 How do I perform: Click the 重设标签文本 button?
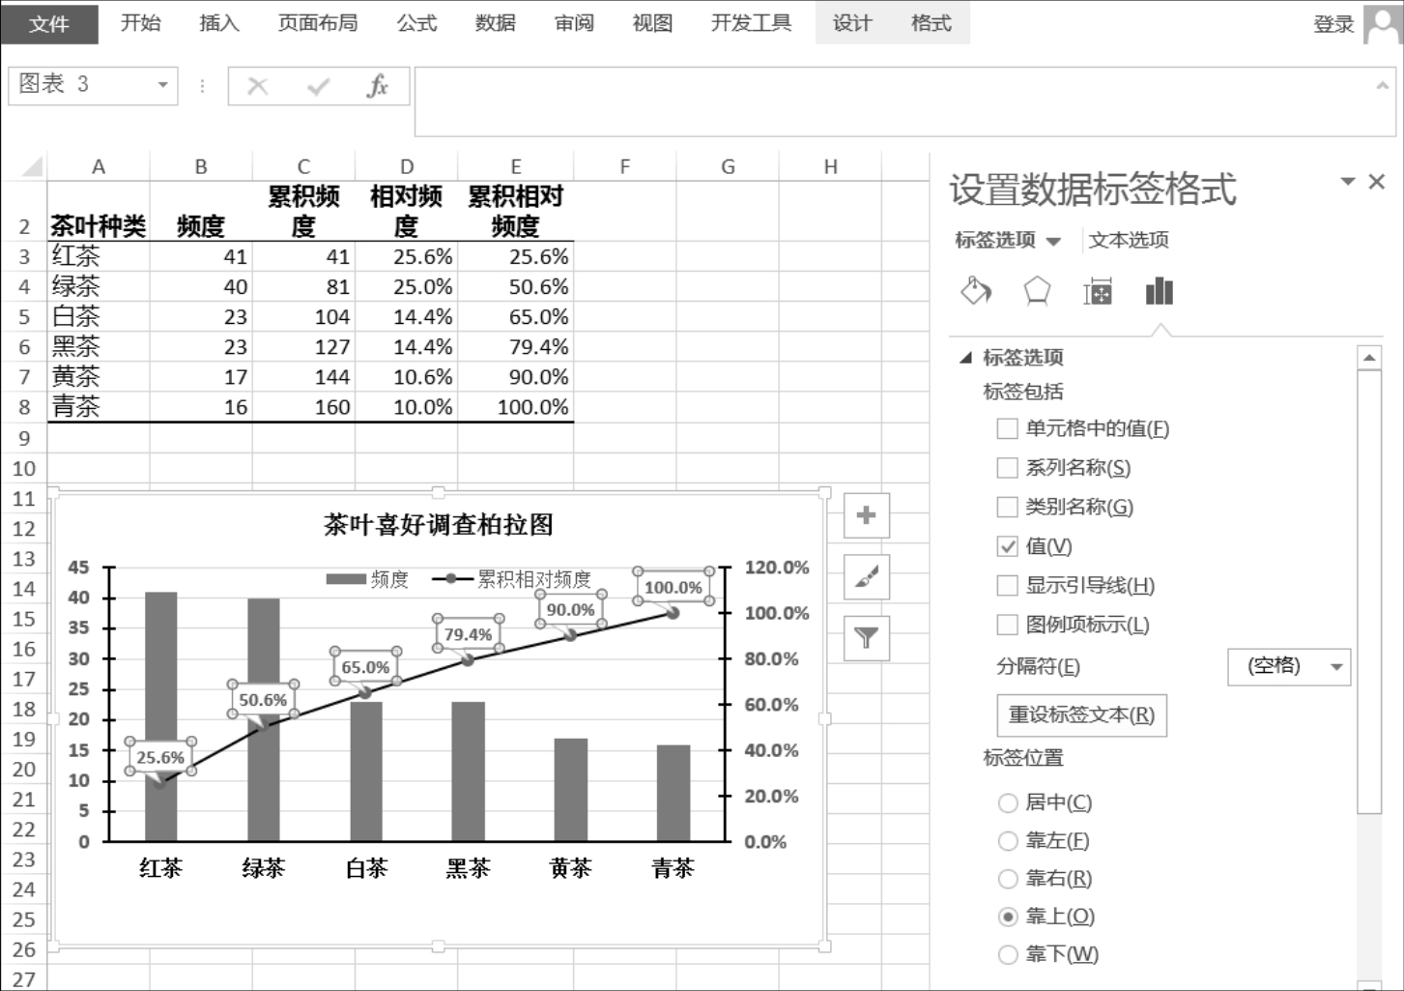1081,715
